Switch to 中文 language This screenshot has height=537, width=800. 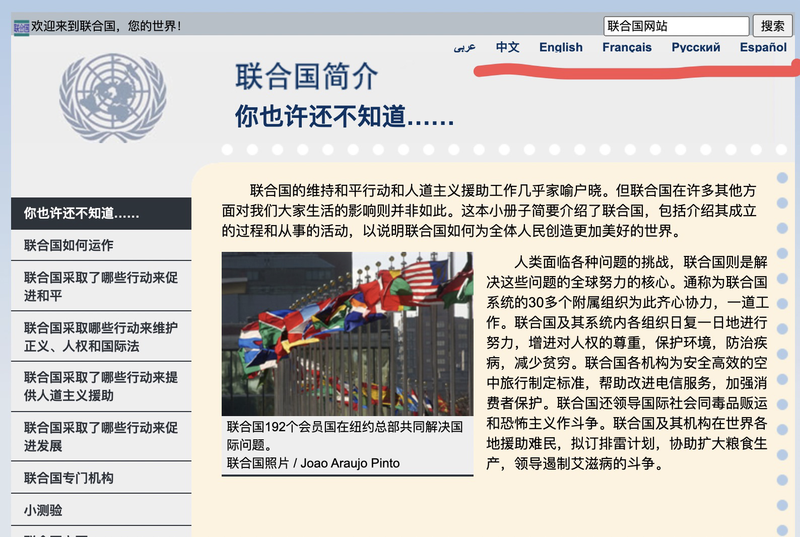pos(507,47)
